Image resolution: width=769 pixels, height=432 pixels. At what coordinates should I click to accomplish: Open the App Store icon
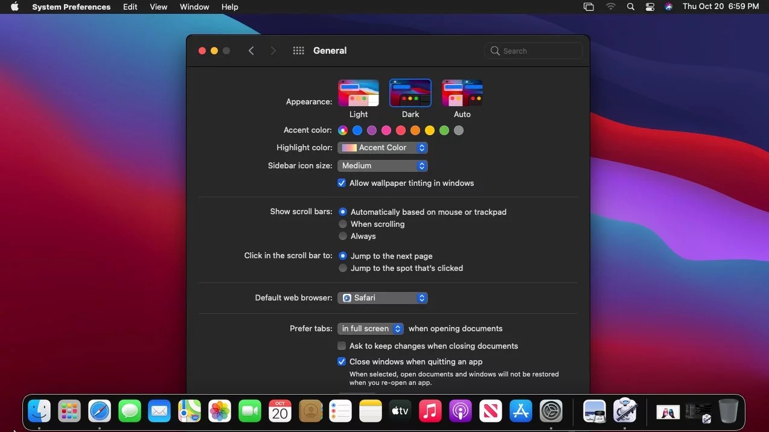520,411
